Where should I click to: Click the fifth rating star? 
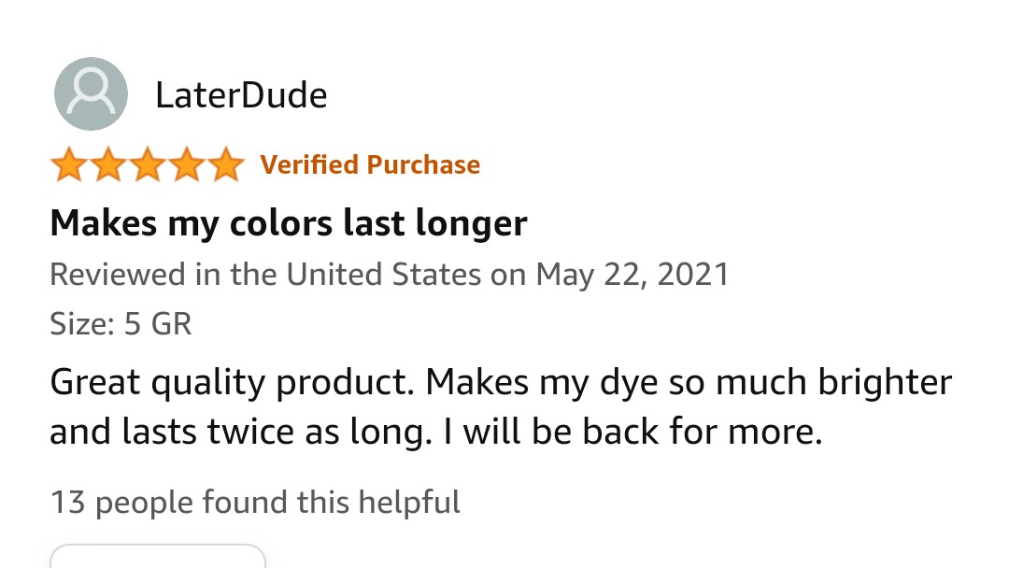[x=225, y=166]
